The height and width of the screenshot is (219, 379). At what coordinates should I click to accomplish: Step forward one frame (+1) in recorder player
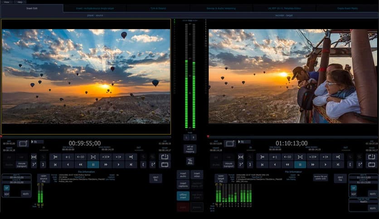pos(325,157)
